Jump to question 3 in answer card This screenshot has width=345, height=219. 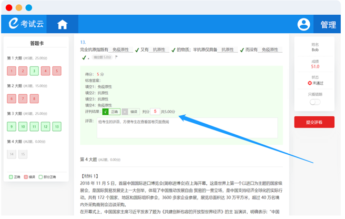[34, 71]
